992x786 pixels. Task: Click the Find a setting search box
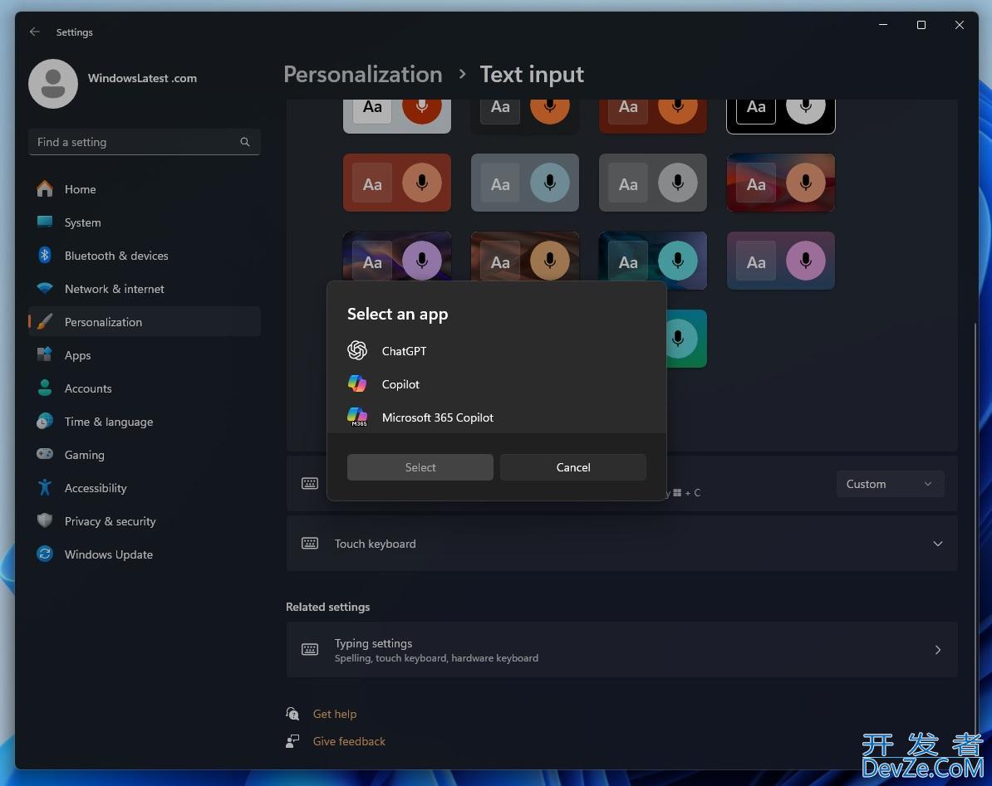pyautogui.click(x=145, y=142)
